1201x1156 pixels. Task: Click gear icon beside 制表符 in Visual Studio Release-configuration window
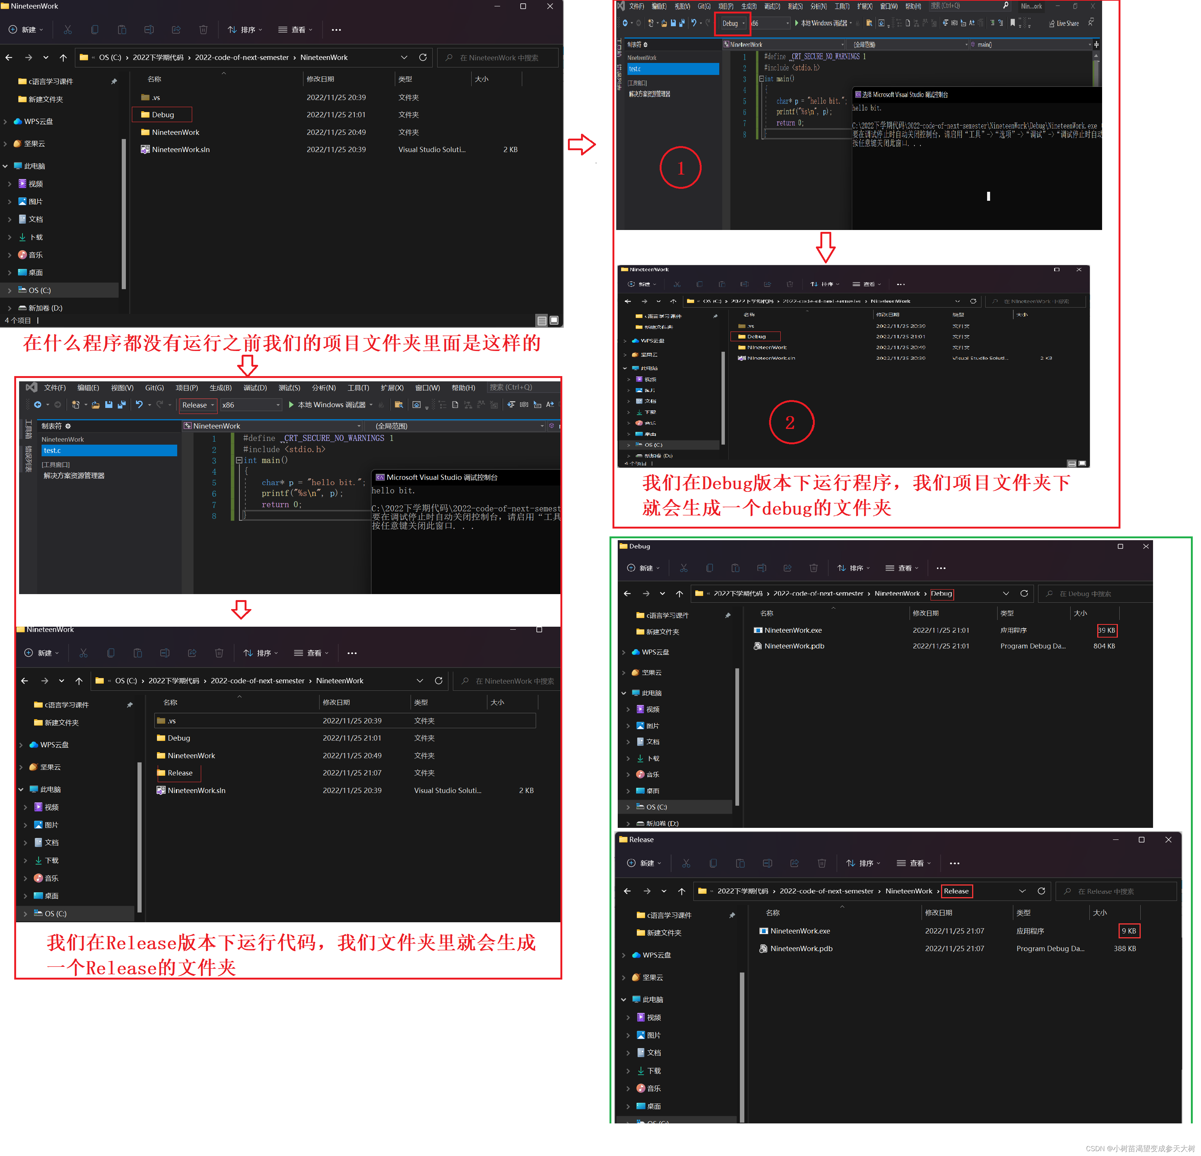click(68, 426)
